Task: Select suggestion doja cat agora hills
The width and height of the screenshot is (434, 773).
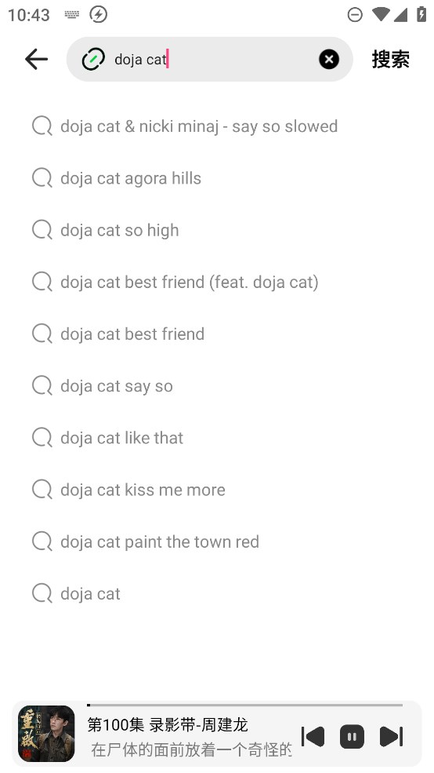Action: pos(217,178)
